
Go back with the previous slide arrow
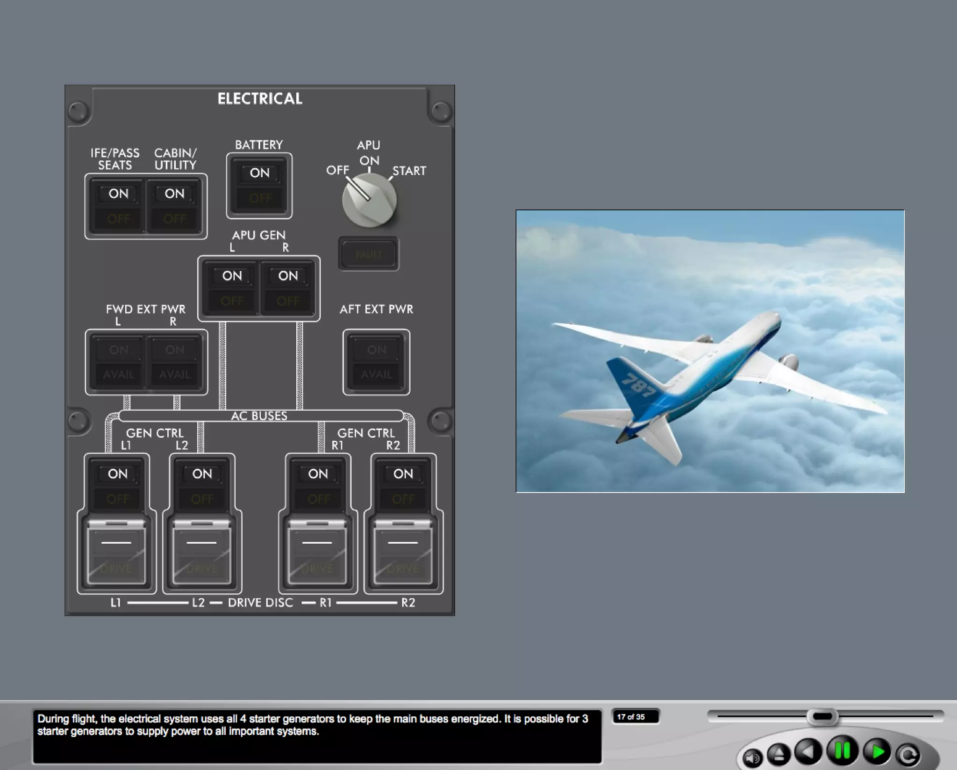(808, 752)
